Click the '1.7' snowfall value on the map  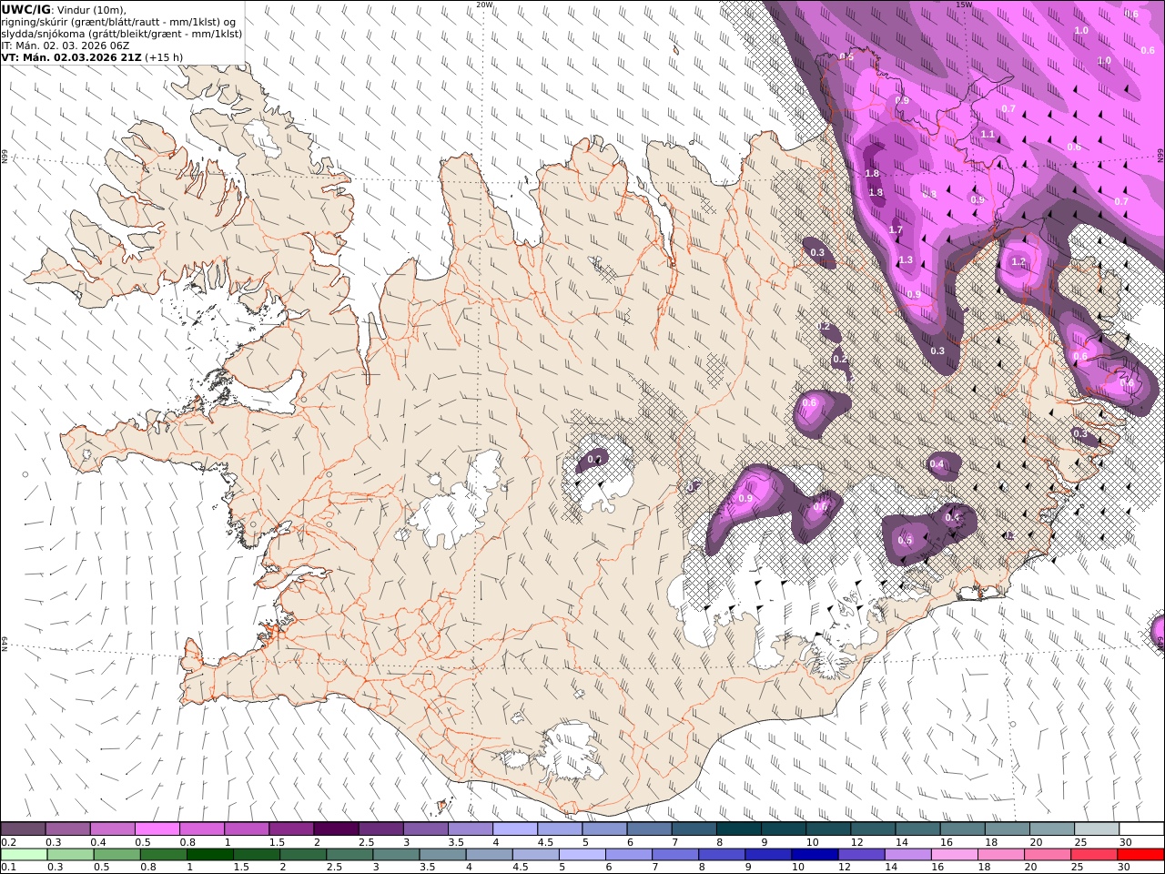(x=896, y=230)
